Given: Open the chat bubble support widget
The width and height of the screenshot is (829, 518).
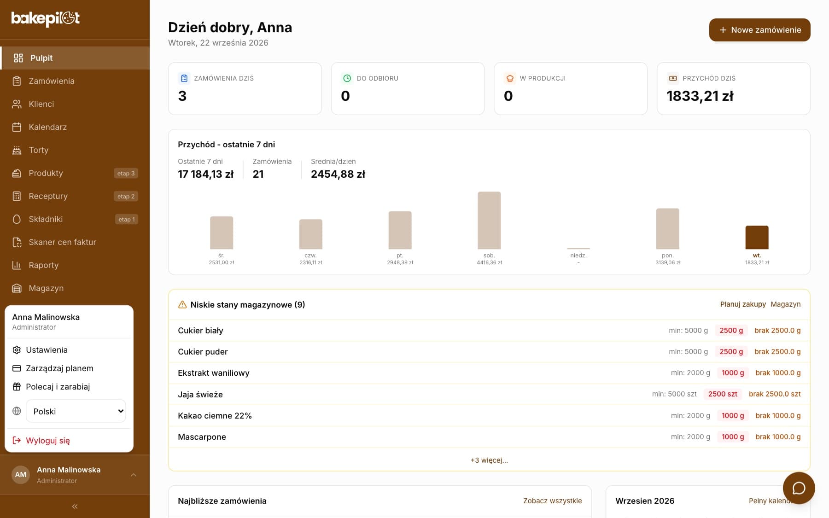Looking at the screenshot, I should pos(799,488).
